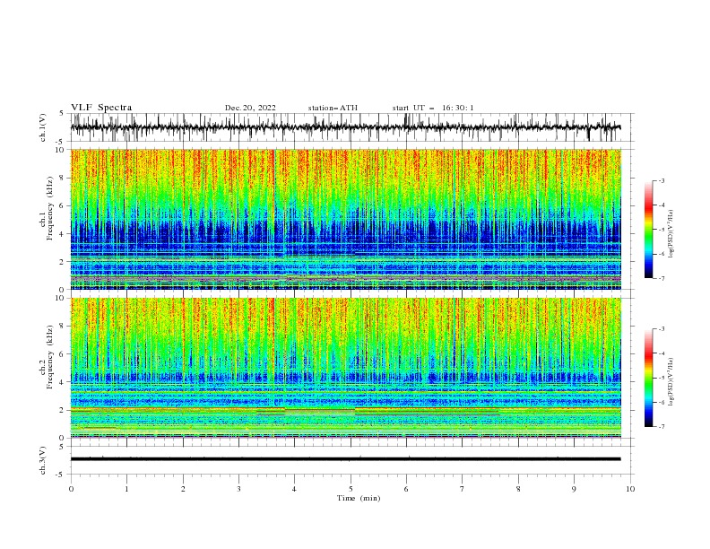Click the ch.2 color bar log(PSD) label
Image resolution: width=710 pixels, height=549 pixels.
tap(671, 382)
